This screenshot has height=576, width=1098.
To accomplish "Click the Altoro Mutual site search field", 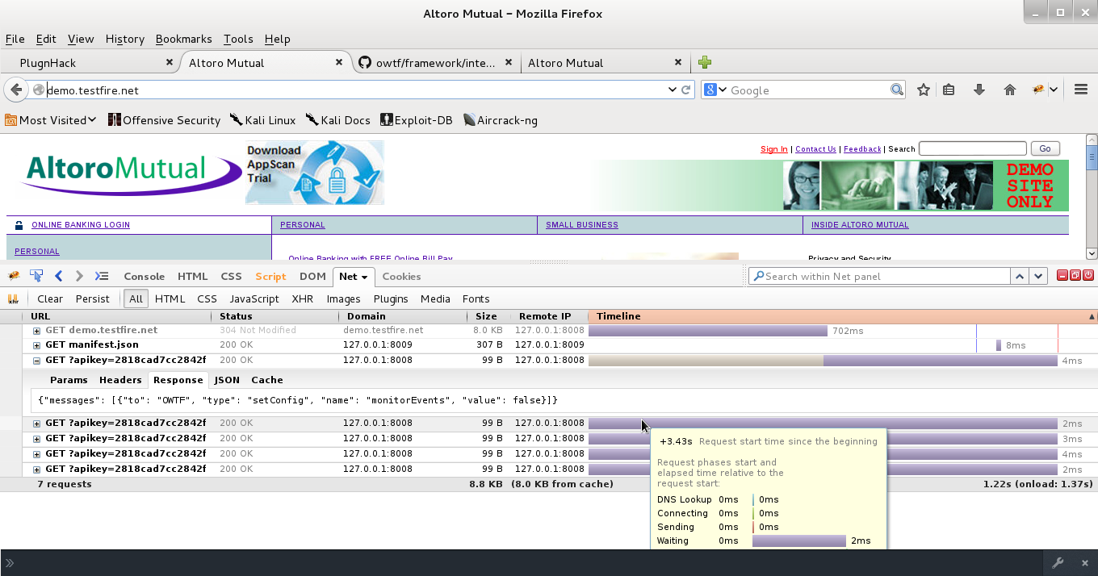I will click(972, 148).
